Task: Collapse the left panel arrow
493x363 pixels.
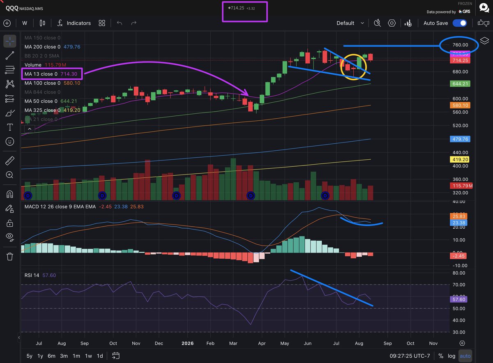Action: tap(18, 338)
